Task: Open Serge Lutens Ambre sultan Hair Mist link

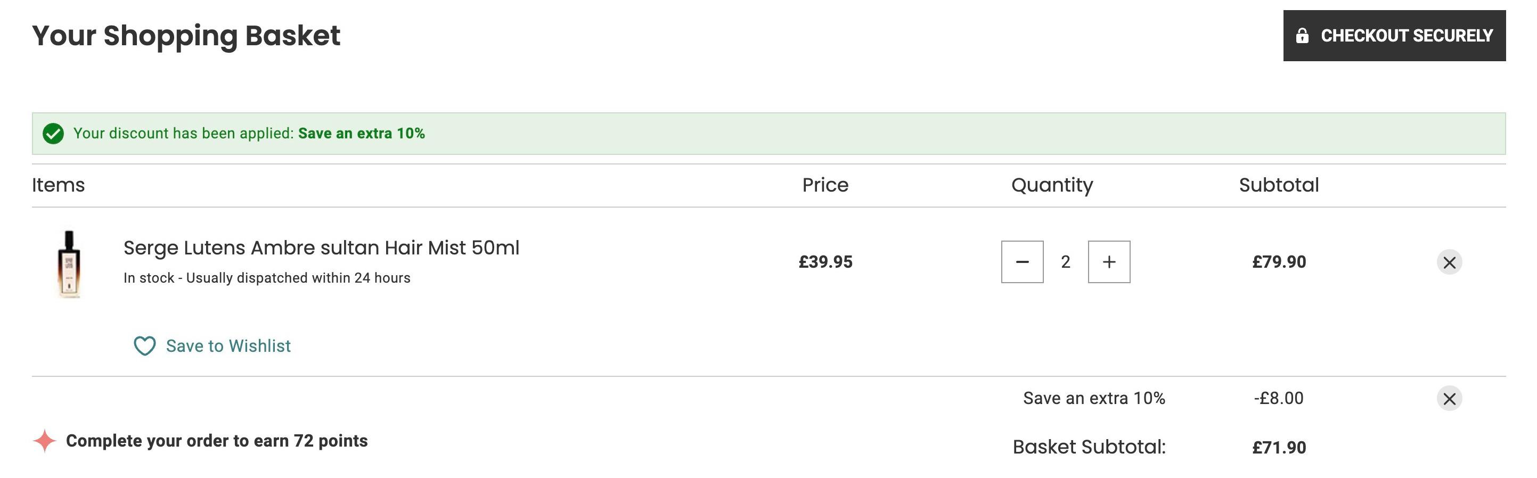Action: (x=321, y=248)
